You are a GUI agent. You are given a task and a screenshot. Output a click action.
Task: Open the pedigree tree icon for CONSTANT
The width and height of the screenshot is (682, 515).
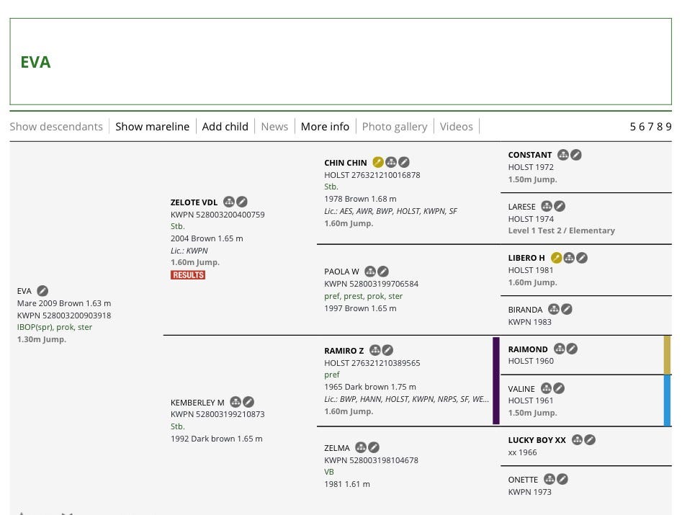[x=563, y=155]
